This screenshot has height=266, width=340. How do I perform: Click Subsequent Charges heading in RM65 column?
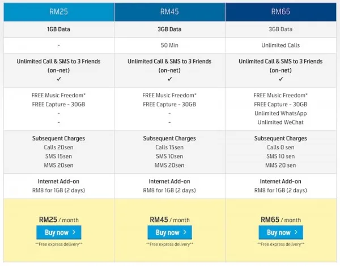click(x=280, y=139)
